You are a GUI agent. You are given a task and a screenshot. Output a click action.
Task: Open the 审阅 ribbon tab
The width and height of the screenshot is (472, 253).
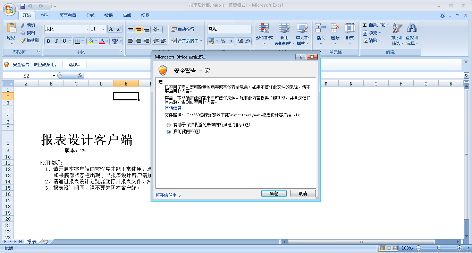point(127,15)
